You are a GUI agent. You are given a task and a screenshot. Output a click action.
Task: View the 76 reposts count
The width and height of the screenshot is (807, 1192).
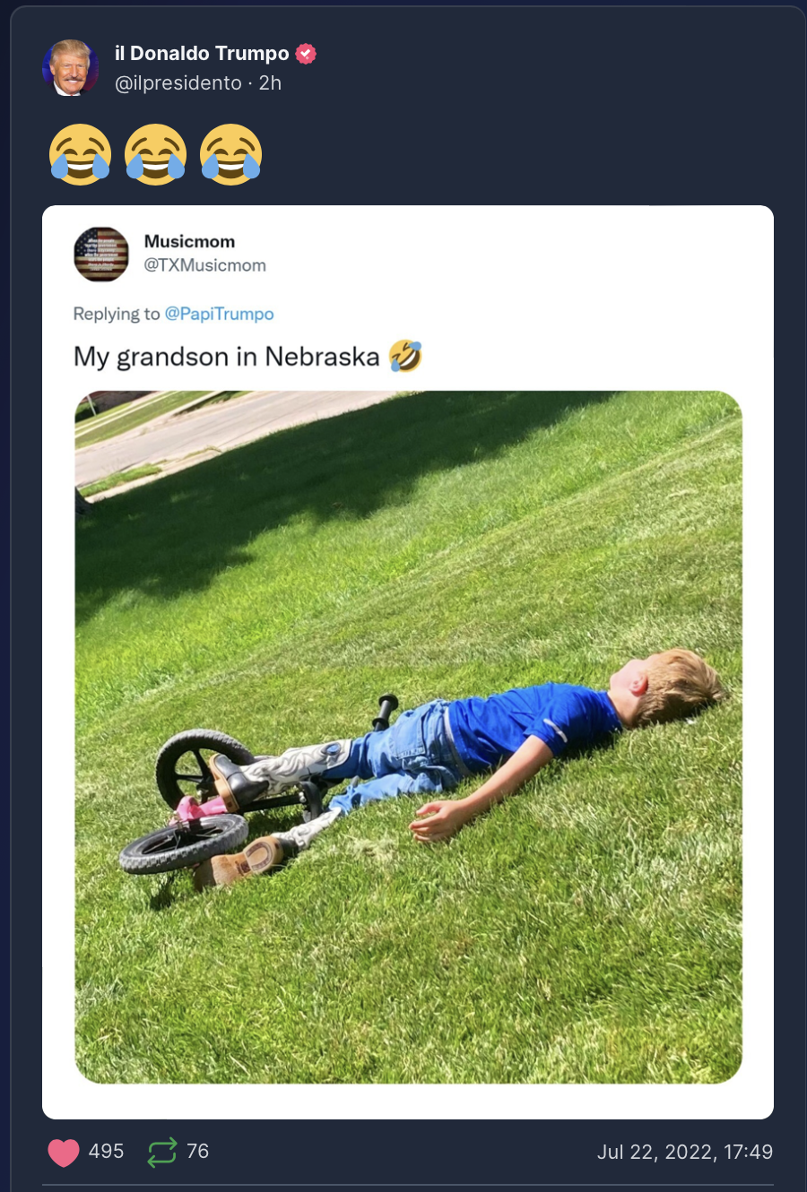(x=197, y=1152)
